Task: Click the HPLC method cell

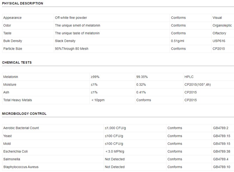Action: (x=189, y=77)
